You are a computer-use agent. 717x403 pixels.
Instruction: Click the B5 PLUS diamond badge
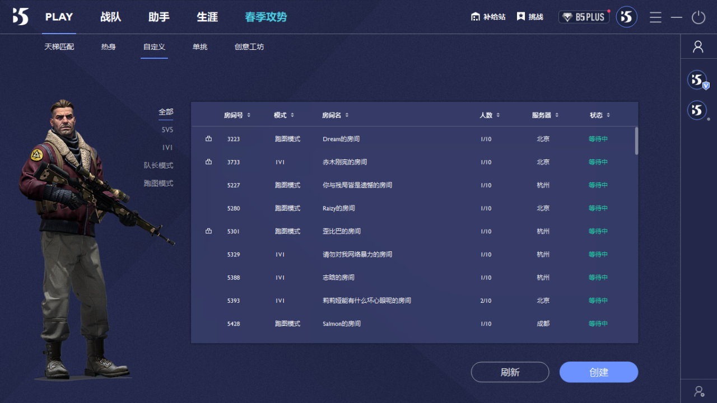tap(584, 17)
